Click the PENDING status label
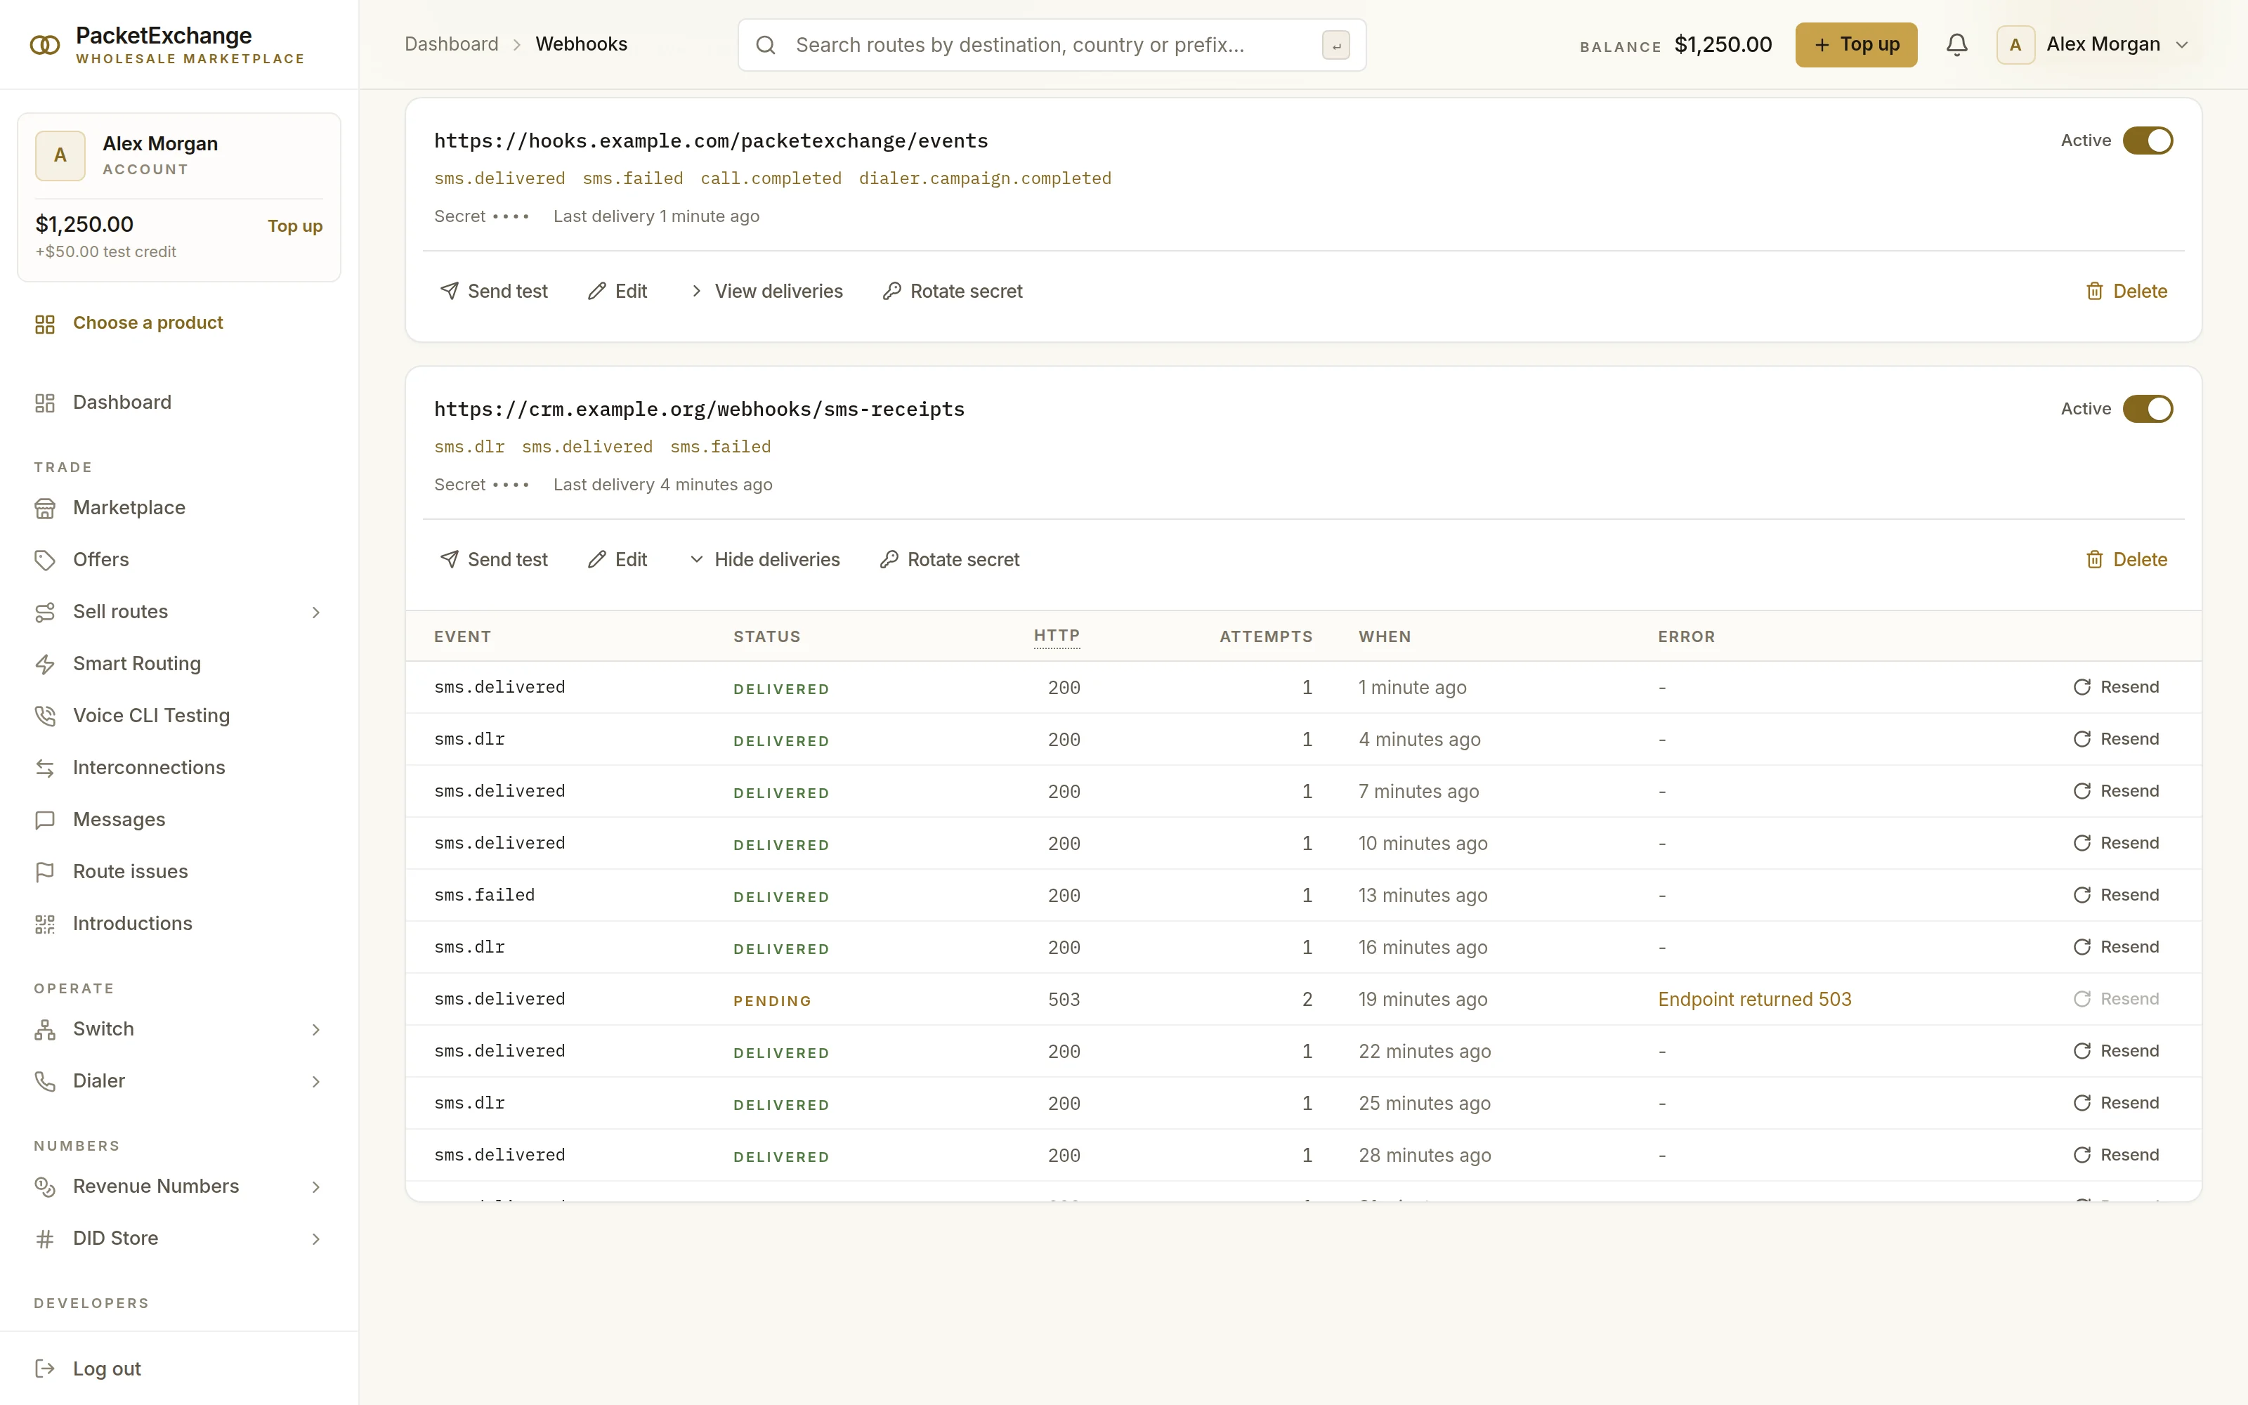The height and width of the screenshot is (1405, 2248). tap(772, 1001)
